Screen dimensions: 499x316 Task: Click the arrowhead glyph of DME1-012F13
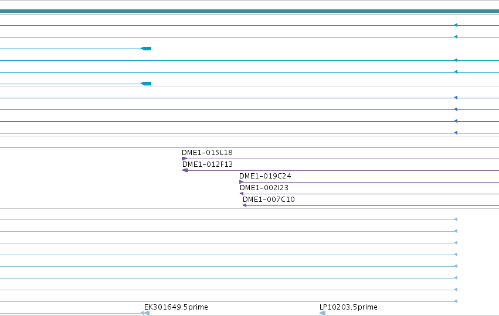coord(185,170)
